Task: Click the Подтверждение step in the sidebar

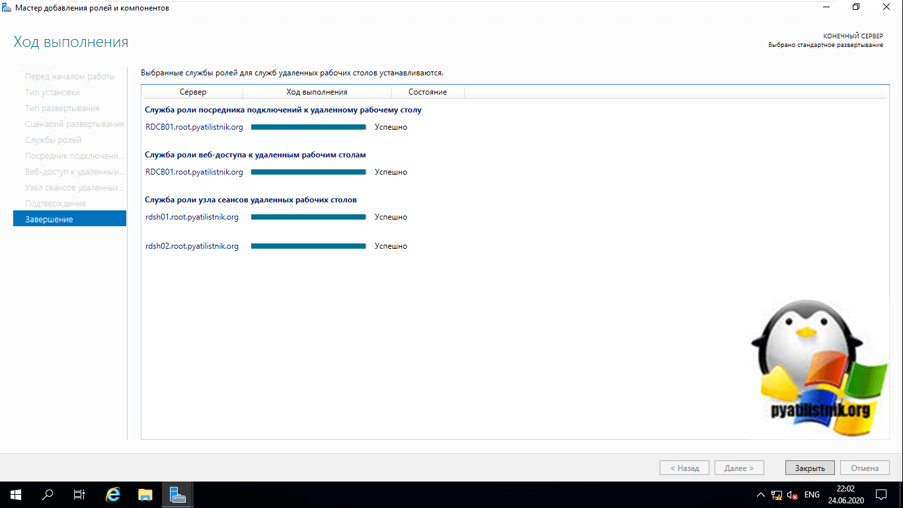Action: point(56,203)
